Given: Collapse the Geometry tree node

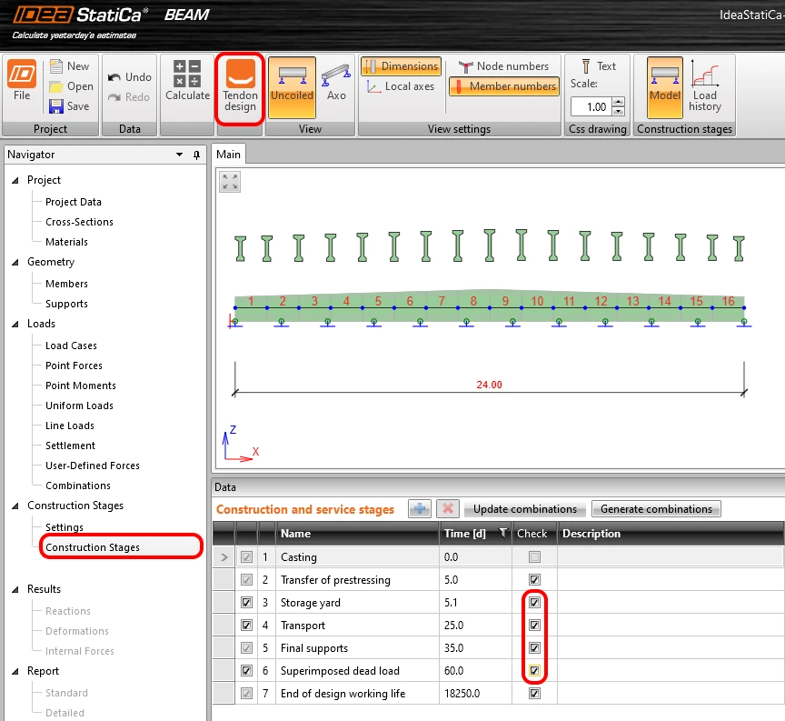Looking at the screenshot, I should coord(15,262).
